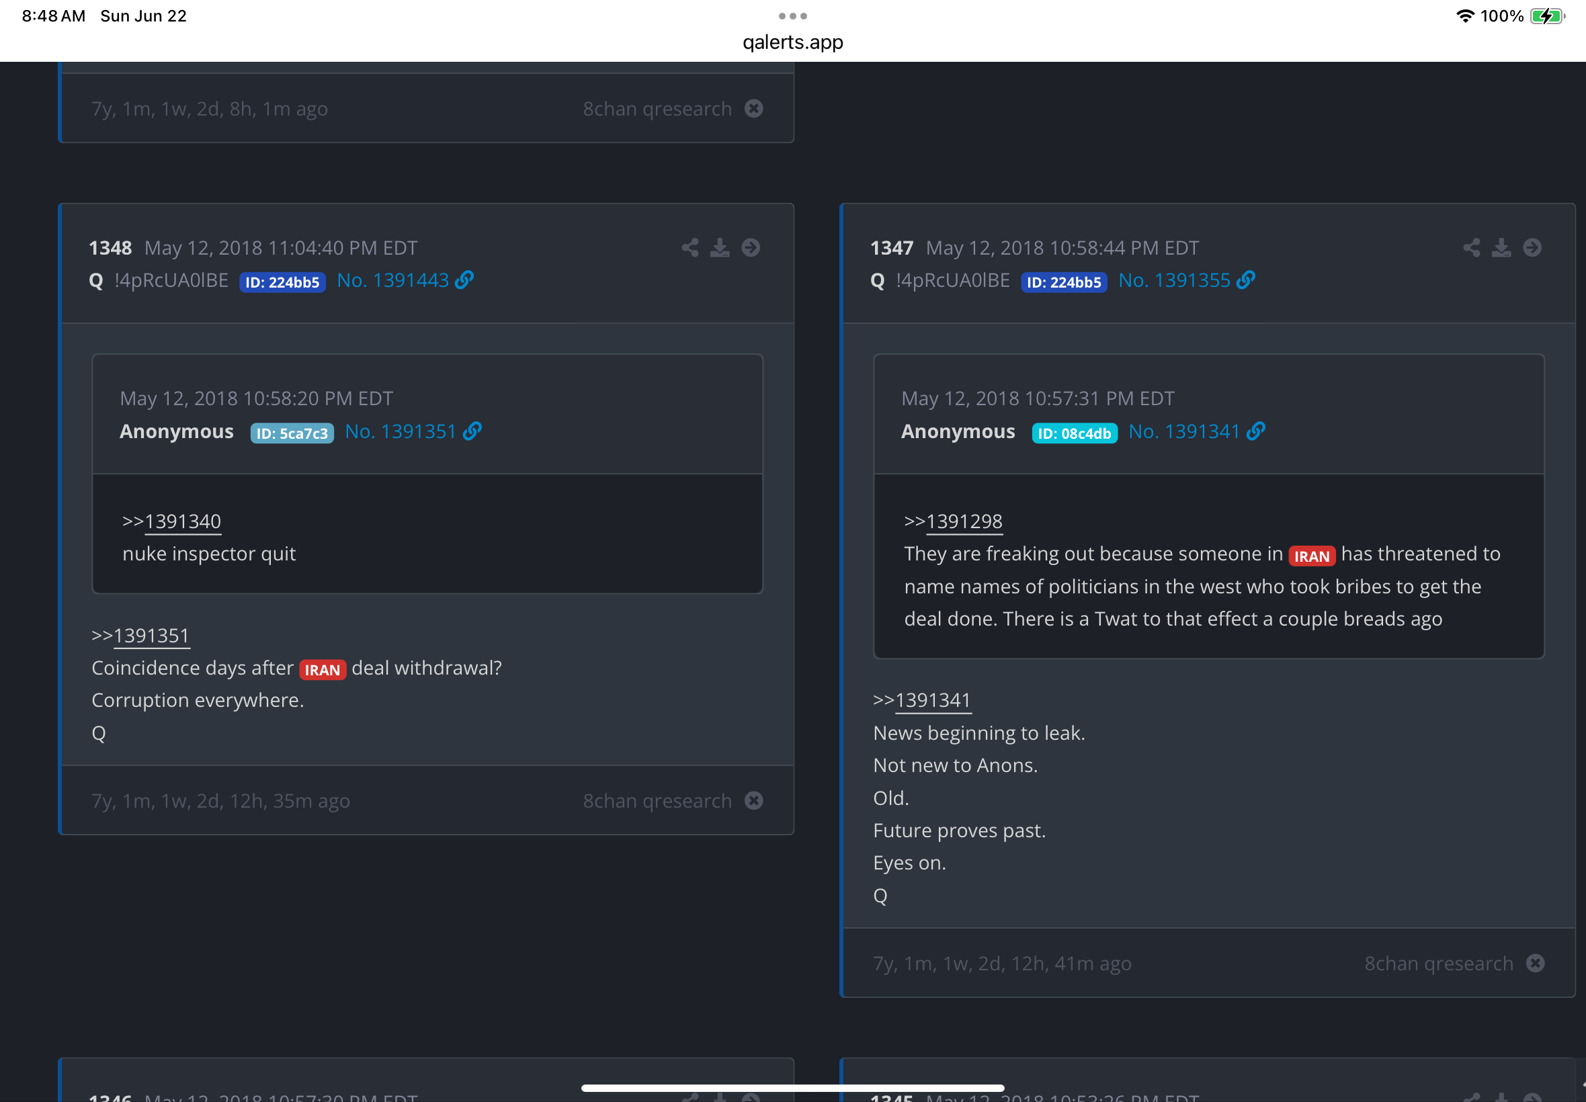1586x1102 pixels.
Task: Dismiss 8chan qresearch tag on post 1347
Action: click(1536, 963)
